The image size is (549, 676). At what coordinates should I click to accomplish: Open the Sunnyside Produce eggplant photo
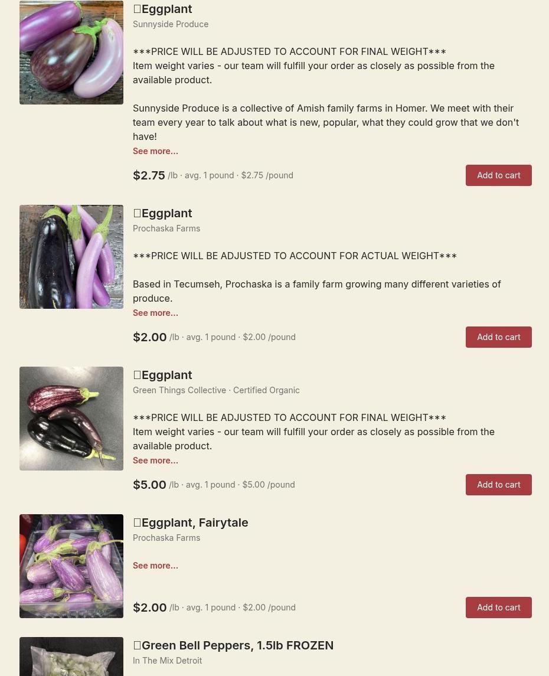[71, 52]
